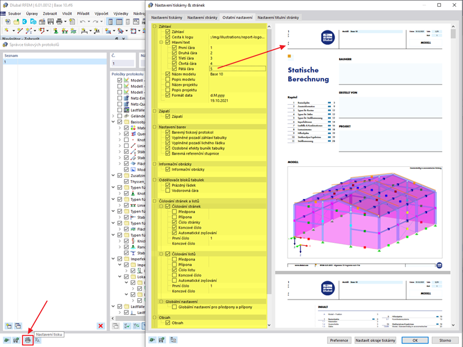Screen dimensions: 463x347
Task: Click the Pátá čára value field
Action: tap(238, 69)
